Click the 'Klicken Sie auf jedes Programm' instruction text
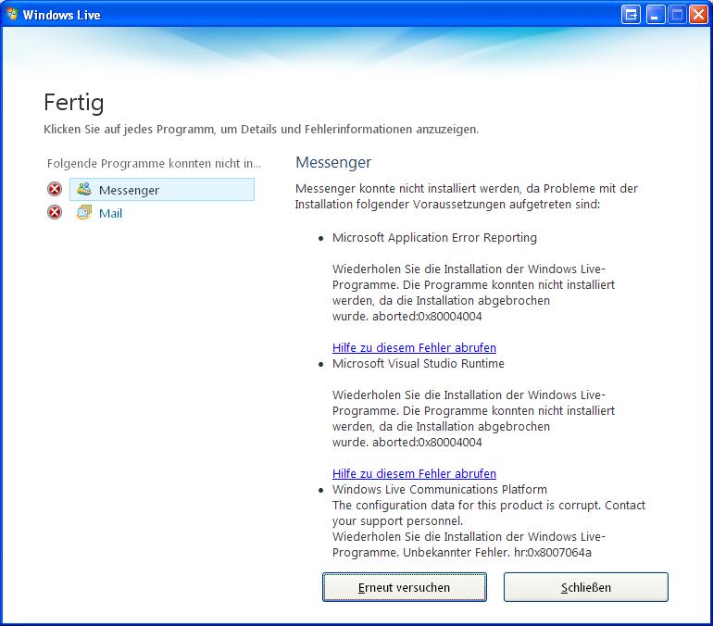Image resolution: width=713 pixels, height=626 pixels. tap(261, 130)
